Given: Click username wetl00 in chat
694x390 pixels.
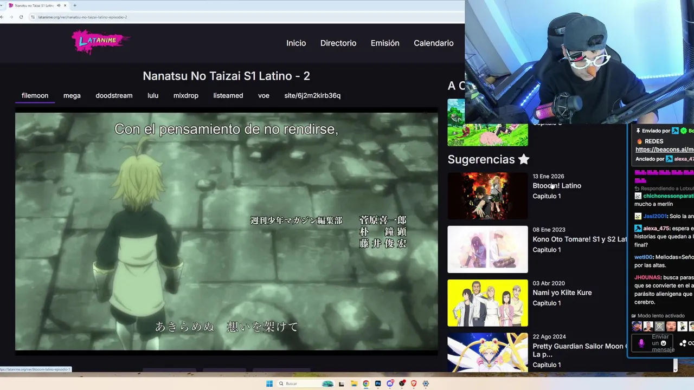Looking at the screenshot, I should (x=643, y=257).
